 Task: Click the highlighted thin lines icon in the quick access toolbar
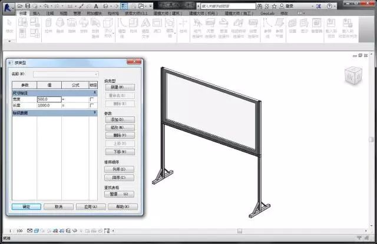point(124,6)
